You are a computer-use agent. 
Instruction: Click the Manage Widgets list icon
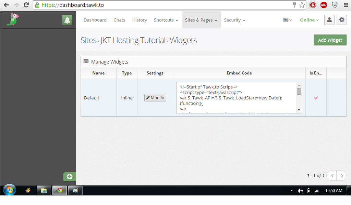[86, 61]
